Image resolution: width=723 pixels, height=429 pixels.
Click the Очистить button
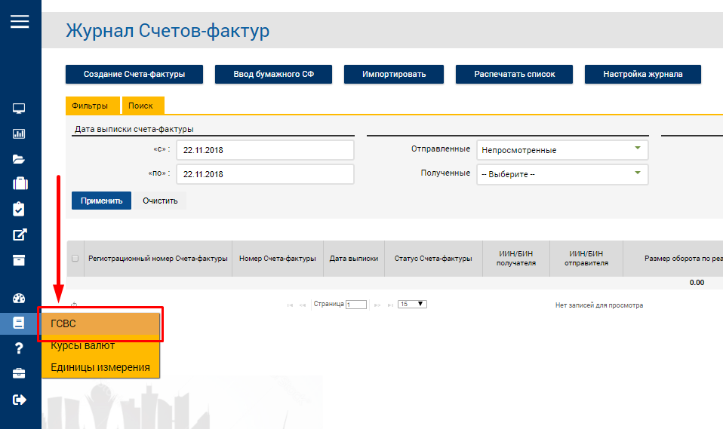click(x=160, y=201)
